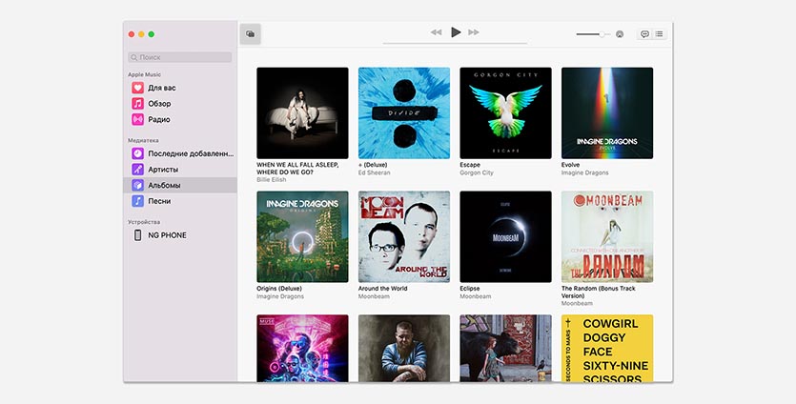
Task: Open the girl with bear album cover
Action: [505, 348]
